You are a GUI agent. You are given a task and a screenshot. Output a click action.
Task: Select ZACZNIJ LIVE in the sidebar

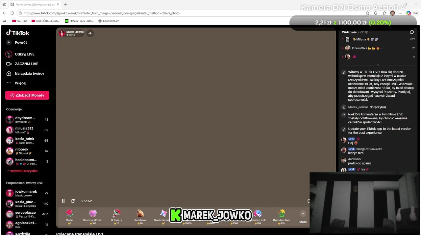(x=22, y=64)
